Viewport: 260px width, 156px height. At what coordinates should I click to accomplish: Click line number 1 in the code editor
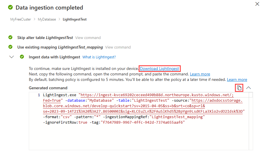tap(39, 95)
